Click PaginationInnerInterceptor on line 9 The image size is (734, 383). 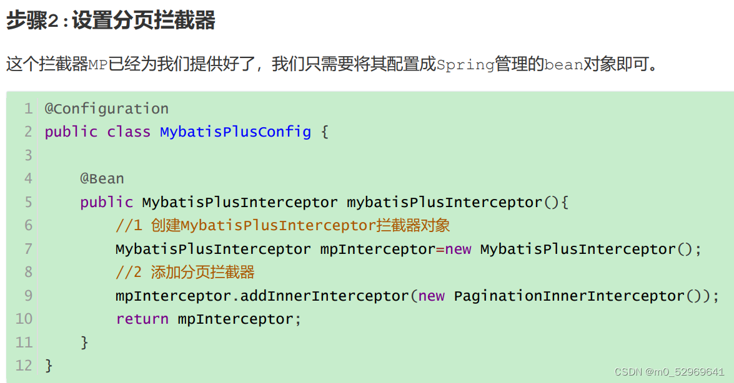(x=569, y=296)
